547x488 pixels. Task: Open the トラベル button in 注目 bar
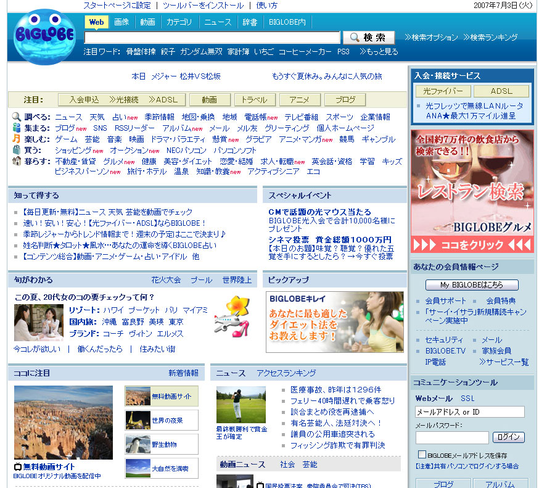click(x=255, y=100)
